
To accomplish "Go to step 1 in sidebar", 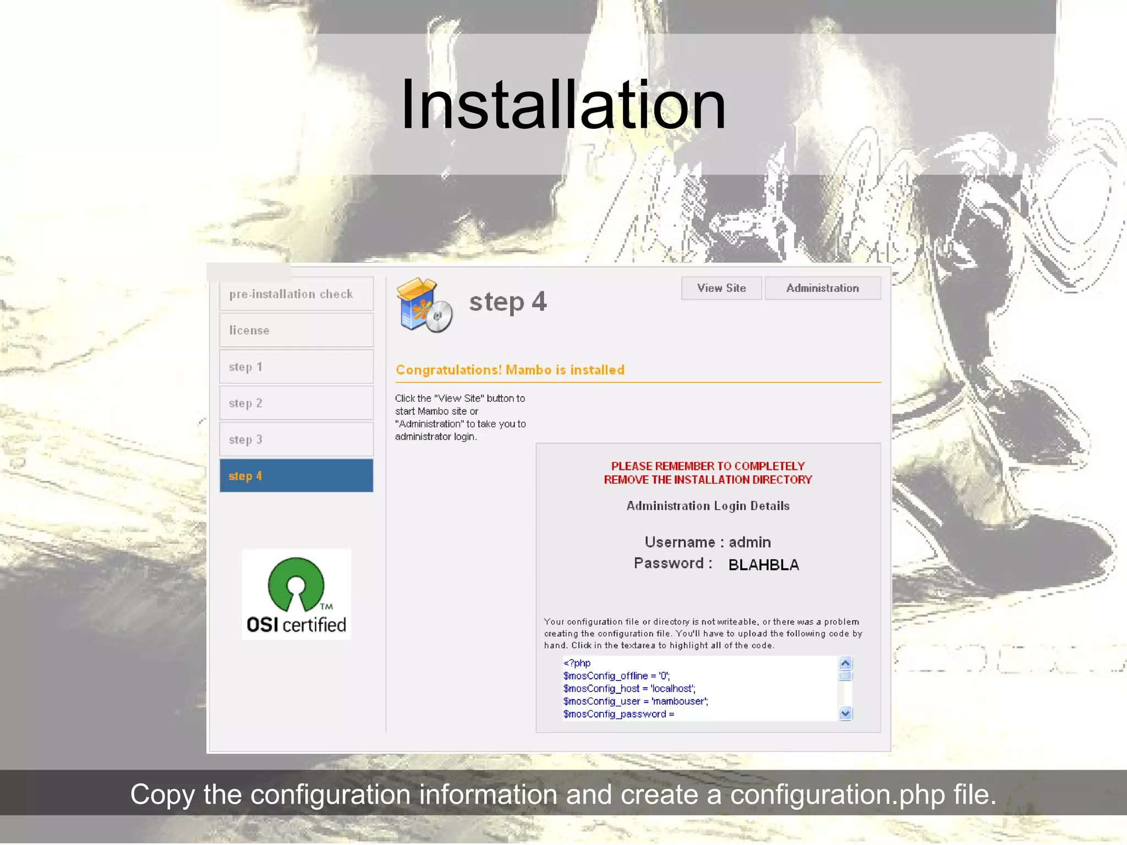I will click(296, 366).
